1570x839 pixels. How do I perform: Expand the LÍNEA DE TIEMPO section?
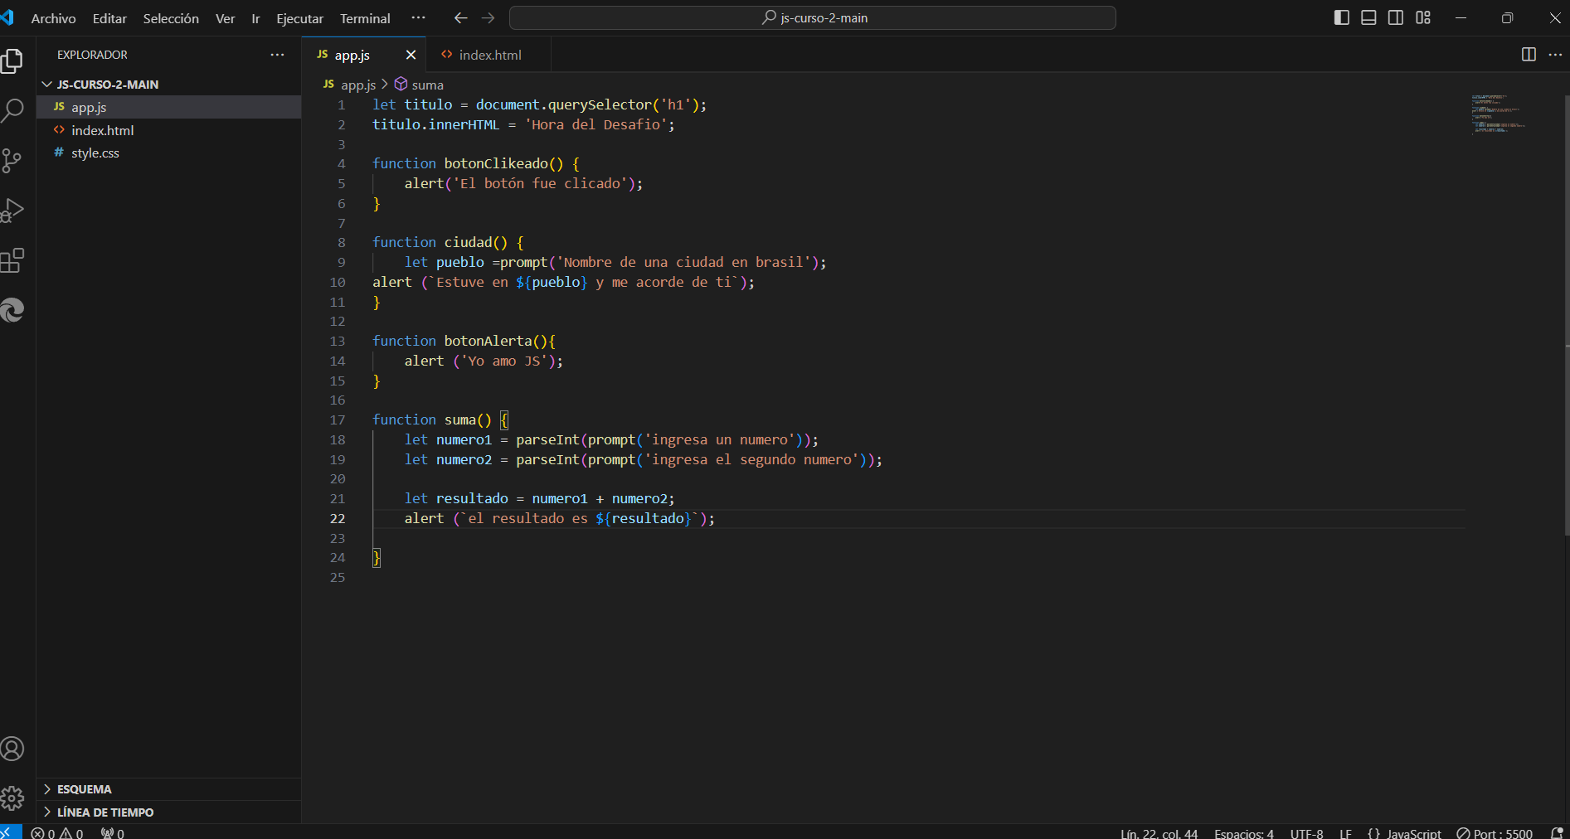[169, 812]
